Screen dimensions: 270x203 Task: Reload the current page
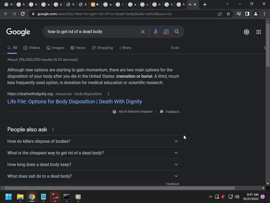pos(23,14)
